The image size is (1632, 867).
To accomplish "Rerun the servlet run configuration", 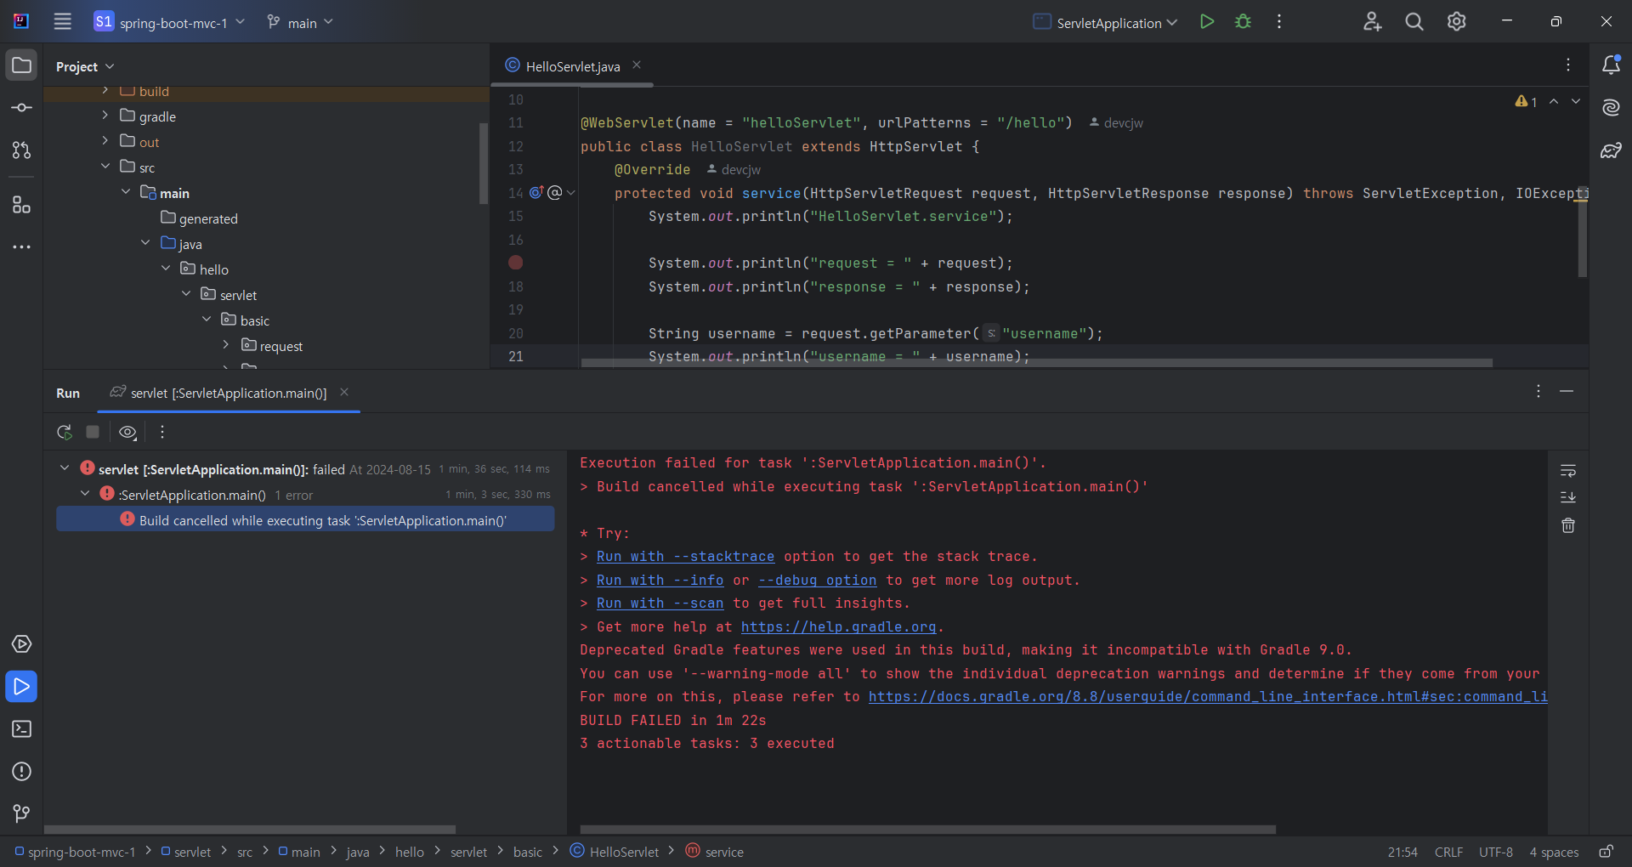I will [x=65, y=432].
